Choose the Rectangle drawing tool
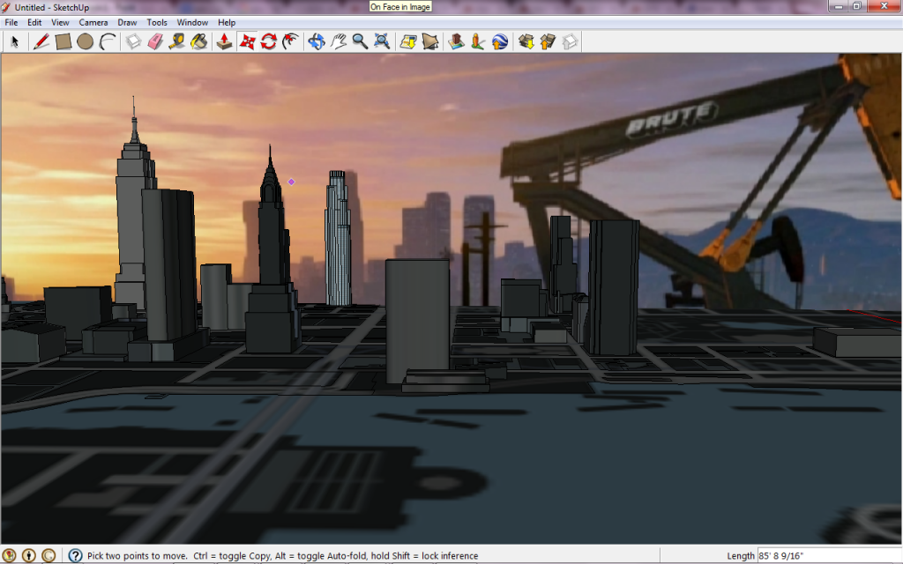Viewport: 903px width, 564px height. pos(63,41)
